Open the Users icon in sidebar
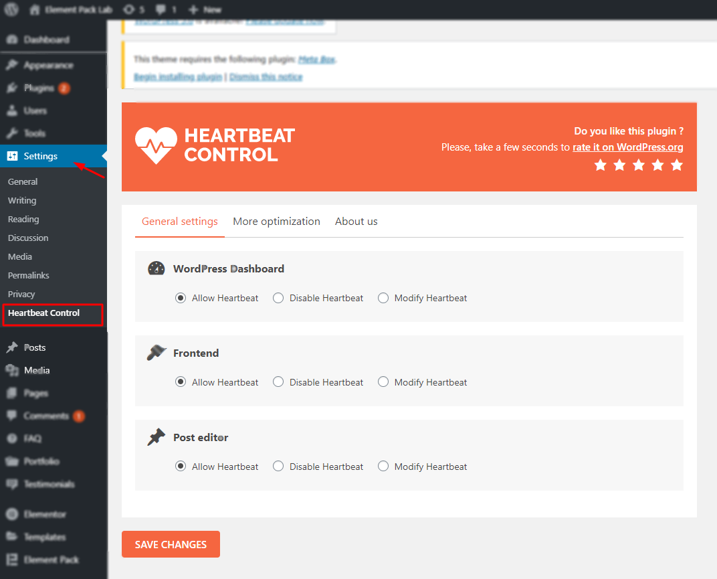The image size is (717, 579). [x=12, y=111]
